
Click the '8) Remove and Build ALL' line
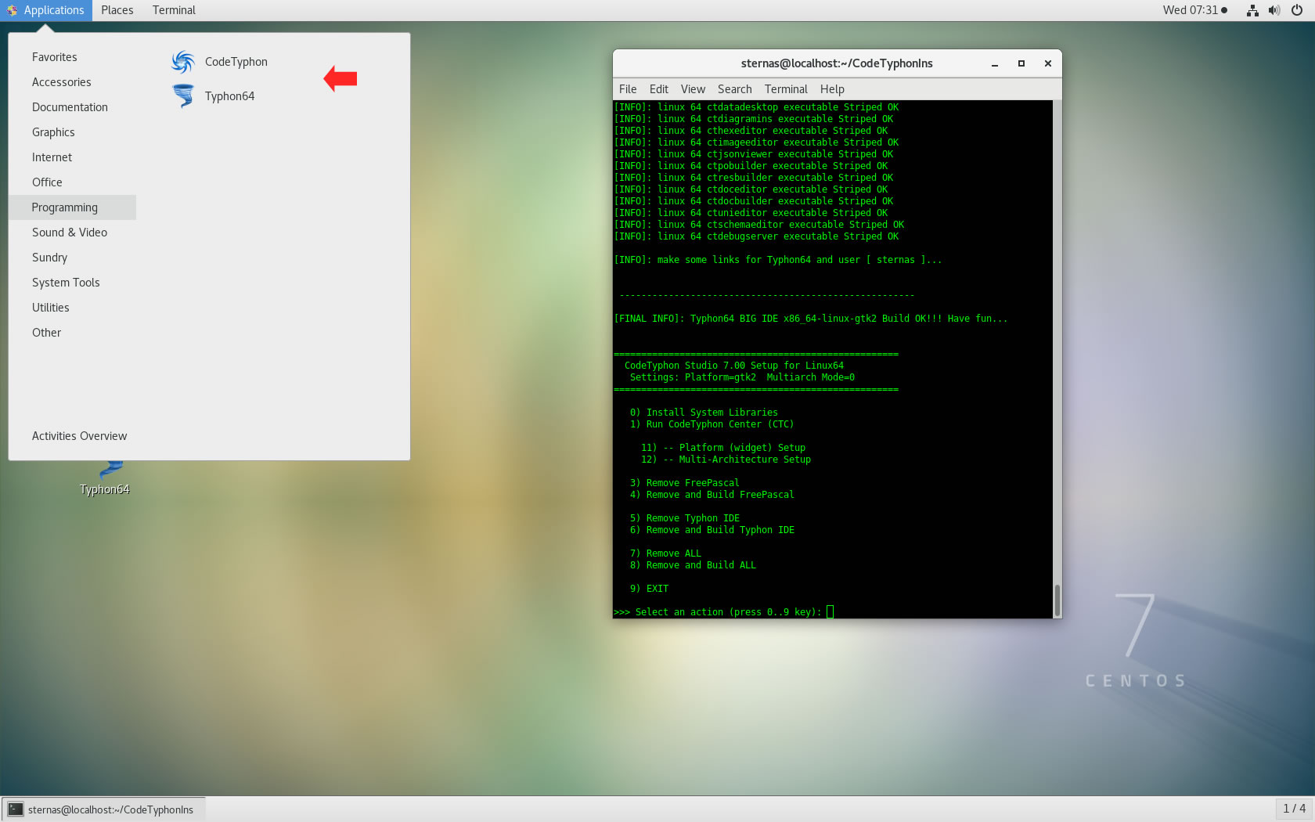point(693,565)
